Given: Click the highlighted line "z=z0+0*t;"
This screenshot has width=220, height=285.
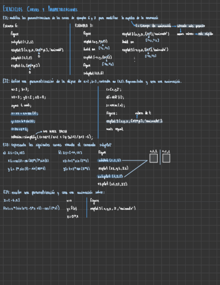Looking at the screenshot, I should [19, 129].
